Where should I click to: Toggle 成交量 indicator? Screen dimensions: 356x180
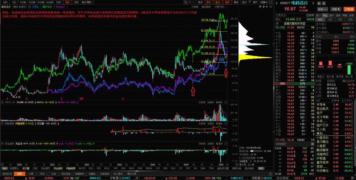26,168
